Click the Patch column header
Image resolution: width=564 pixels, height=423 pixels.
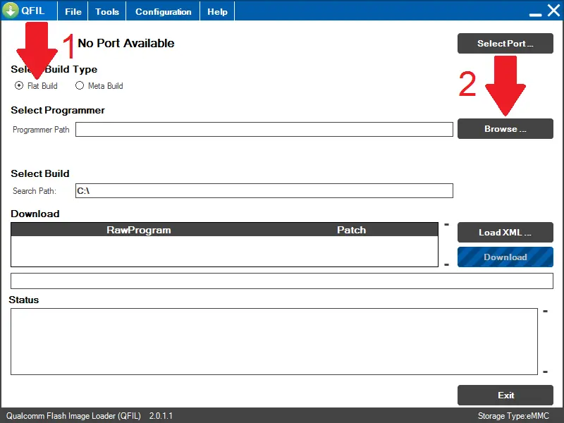(351, 230)
